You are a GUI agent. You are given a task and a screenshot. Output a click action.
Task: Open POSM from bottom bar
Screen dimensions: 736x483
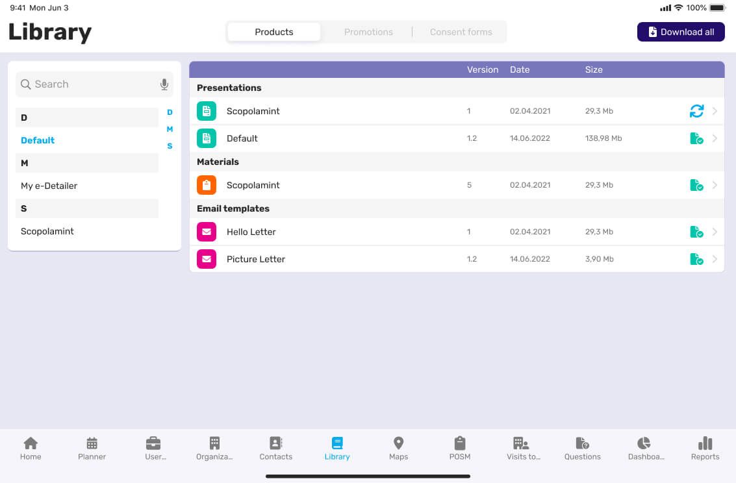pos(460,449)
